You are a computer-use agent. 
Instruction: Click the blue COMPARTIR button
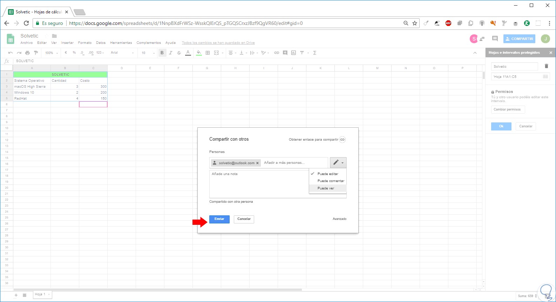(519, 39)
